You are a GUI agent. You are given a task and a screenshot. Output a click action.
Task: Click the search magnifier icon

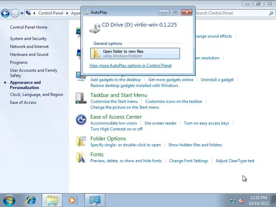point(271,13)
